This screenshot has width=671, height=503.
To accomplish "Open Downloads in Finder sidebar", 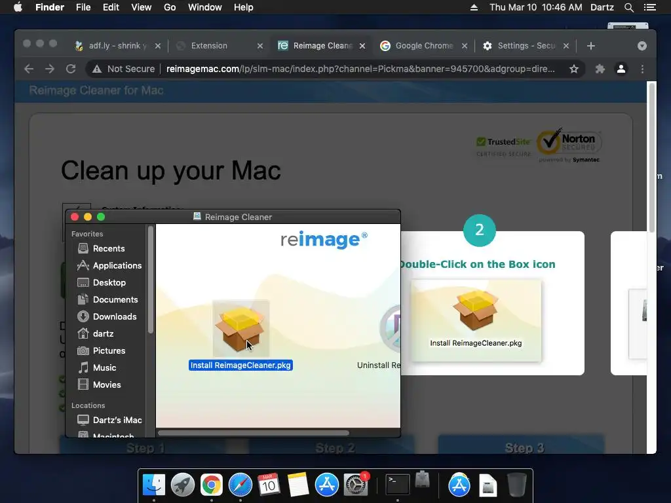I will tap(107, 316).
